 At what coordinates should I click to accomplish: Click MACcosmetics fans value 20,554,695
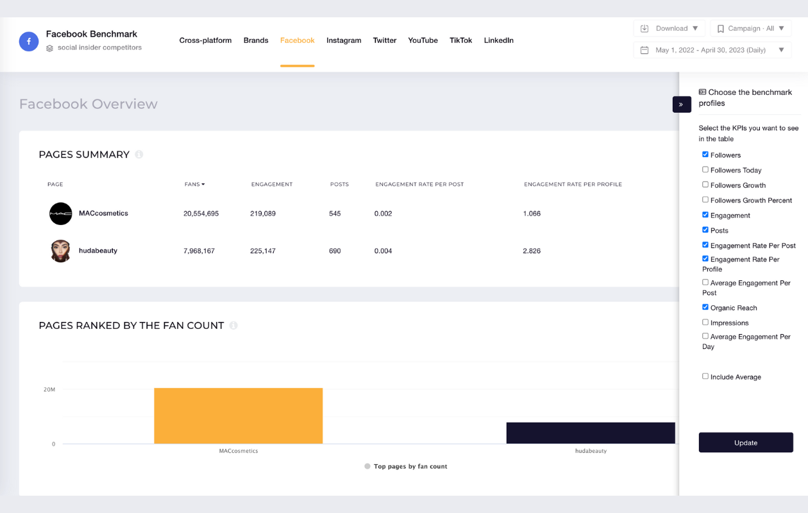[201, 214]
